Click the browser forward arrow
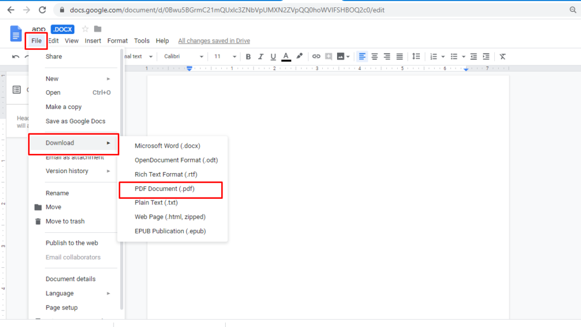The height and width of the screenshot is (327, 581). click(x=26, y=10)
